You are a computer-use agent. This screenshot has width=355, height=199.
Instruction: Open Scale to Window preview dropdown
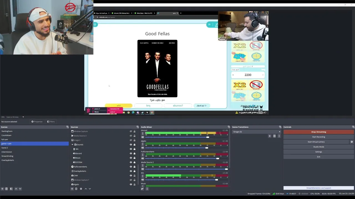point(15,117)
